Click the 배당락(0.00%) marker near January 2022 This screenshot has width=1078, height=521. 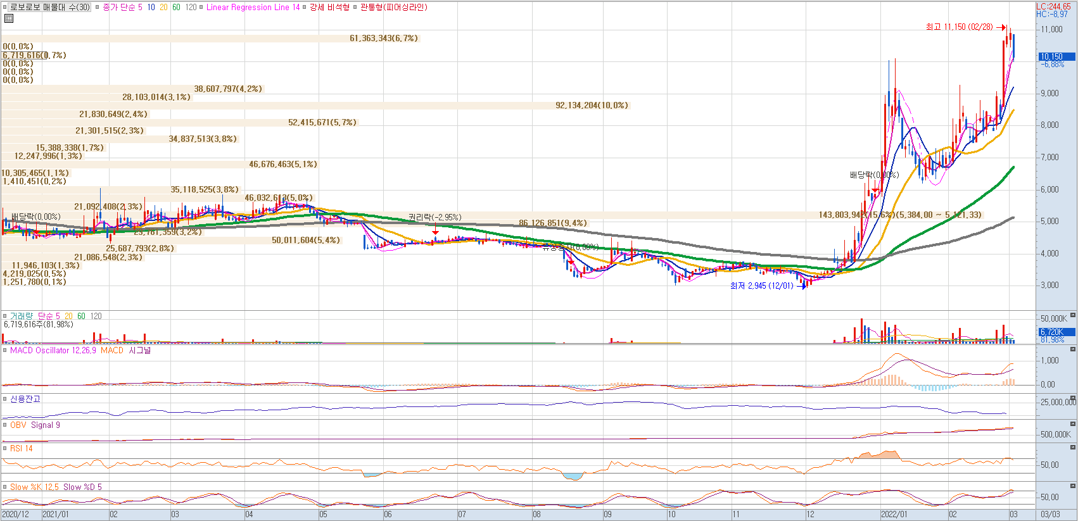coord(874,175)
